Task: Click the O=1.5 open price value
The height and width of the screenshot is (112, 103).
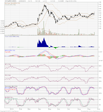Action: (x=30, y=1)
